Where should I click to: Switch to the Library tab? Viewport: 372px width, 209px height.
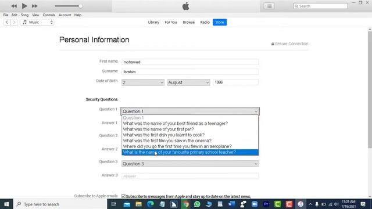153,22
